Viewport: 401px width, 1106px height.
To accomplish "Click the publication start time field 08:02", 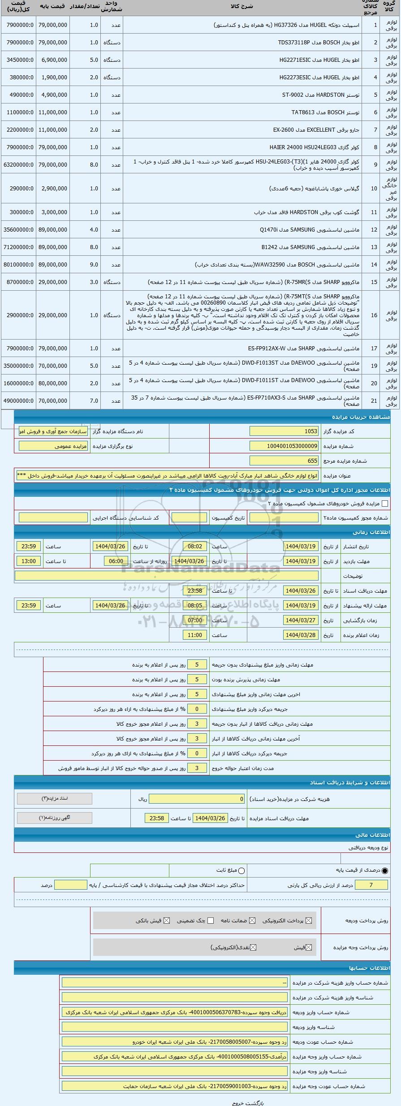I will [195, 547].
